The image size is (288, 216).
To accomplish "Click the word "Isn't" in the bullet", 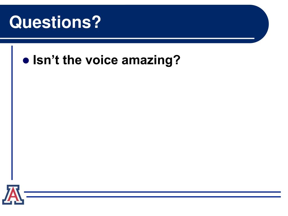I will [x=46, y=60].
